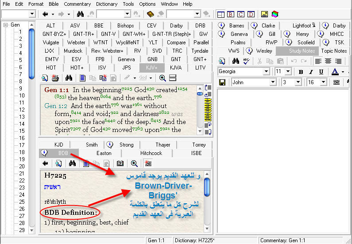The height and width of the screenshot is (244, 352).
Task: Click the brown Bible book icon in top toolbar
Action: point(151,14)
